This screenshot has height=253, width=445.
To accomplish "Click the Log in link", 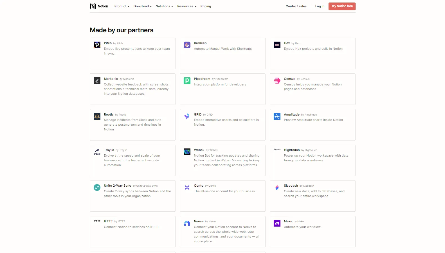I will [x=320, y=6].
